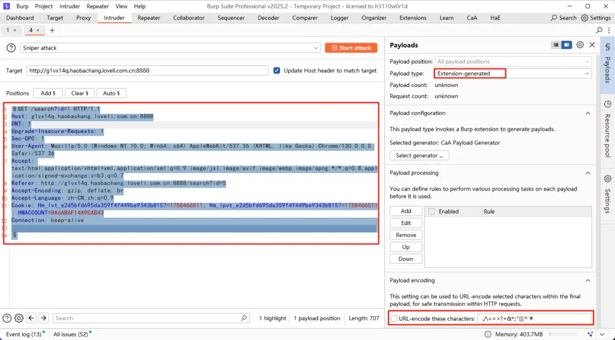Go to previous search match arrow
The image size is (615, 340).
31,318
